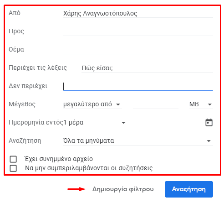Click the arrow beside the MB unit

tap(210, 104)
